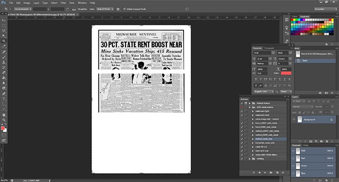The width and height of the screenshot is (339, 182).
Task: Select the Zoom tool
Action: coord(4,120)
